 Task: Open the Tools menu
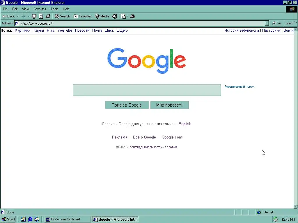coord(54,9)
